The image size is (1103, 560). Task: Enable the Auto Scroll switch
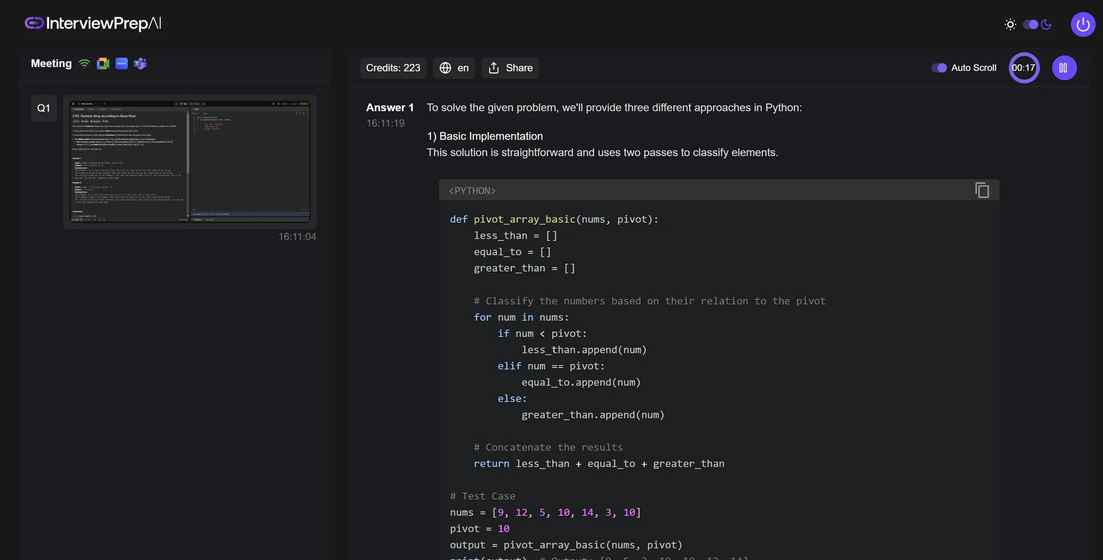939,67
